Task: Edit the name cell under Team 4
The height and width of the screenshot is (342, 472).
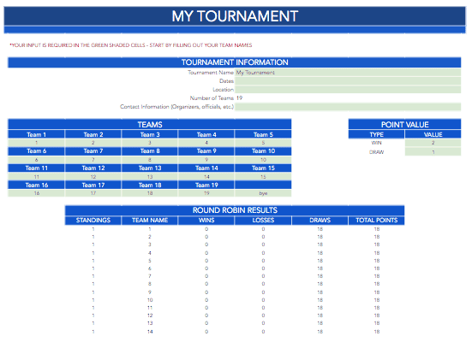Action: (x=206, y=143)
